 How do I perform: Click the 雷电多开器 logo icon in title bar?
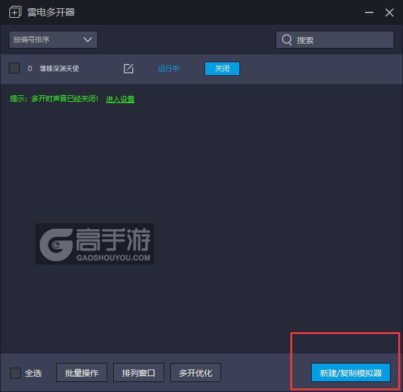click(x=15, y=12)
